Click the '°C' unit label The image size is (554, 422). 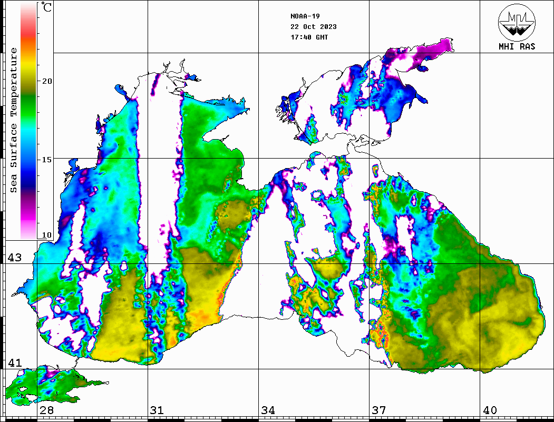tap(46, 7)
